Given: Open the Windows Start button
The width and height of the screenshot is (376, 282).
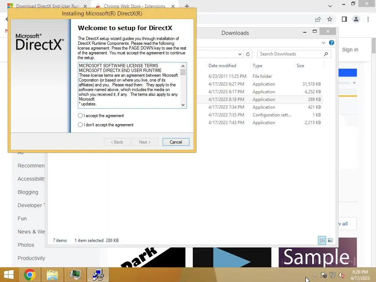Looking at the screenshot, I should coord(9,275).
